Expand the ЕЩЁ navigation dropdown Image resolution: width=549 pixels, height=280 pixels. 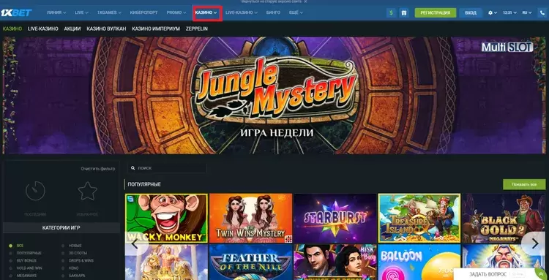coord(296,12)
